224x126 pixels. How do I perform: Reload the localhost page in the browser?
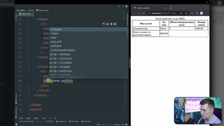point(143,13)
